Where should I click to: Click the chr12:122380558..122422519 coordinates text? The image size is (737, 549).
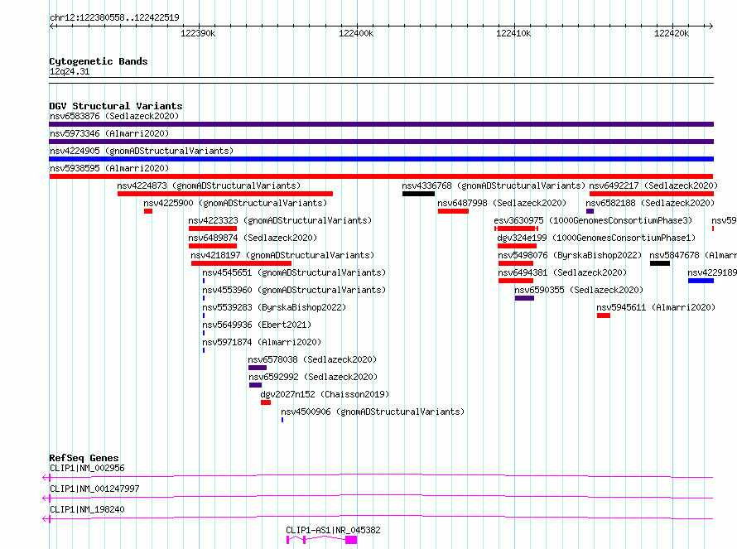pyautogui.click(x=114, y=18)
